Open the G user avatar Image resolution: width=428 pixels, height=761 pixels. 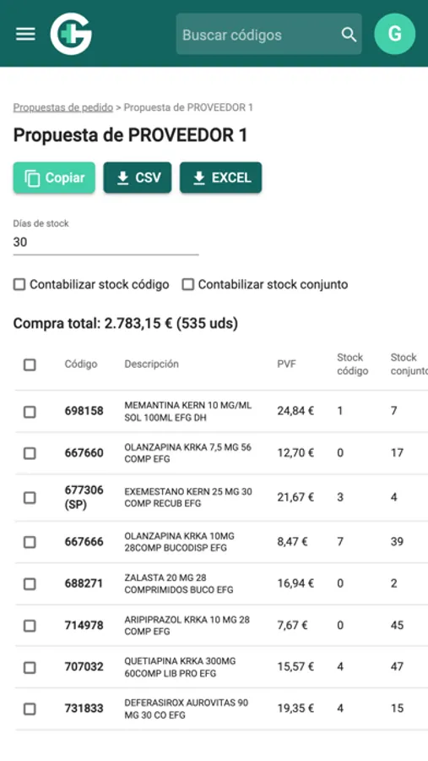394,34
